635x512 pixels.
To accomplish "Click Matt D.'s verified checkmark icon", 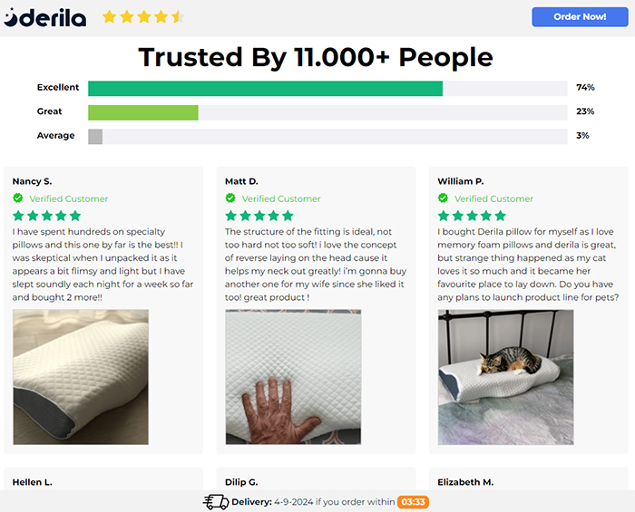I will 230,198.
